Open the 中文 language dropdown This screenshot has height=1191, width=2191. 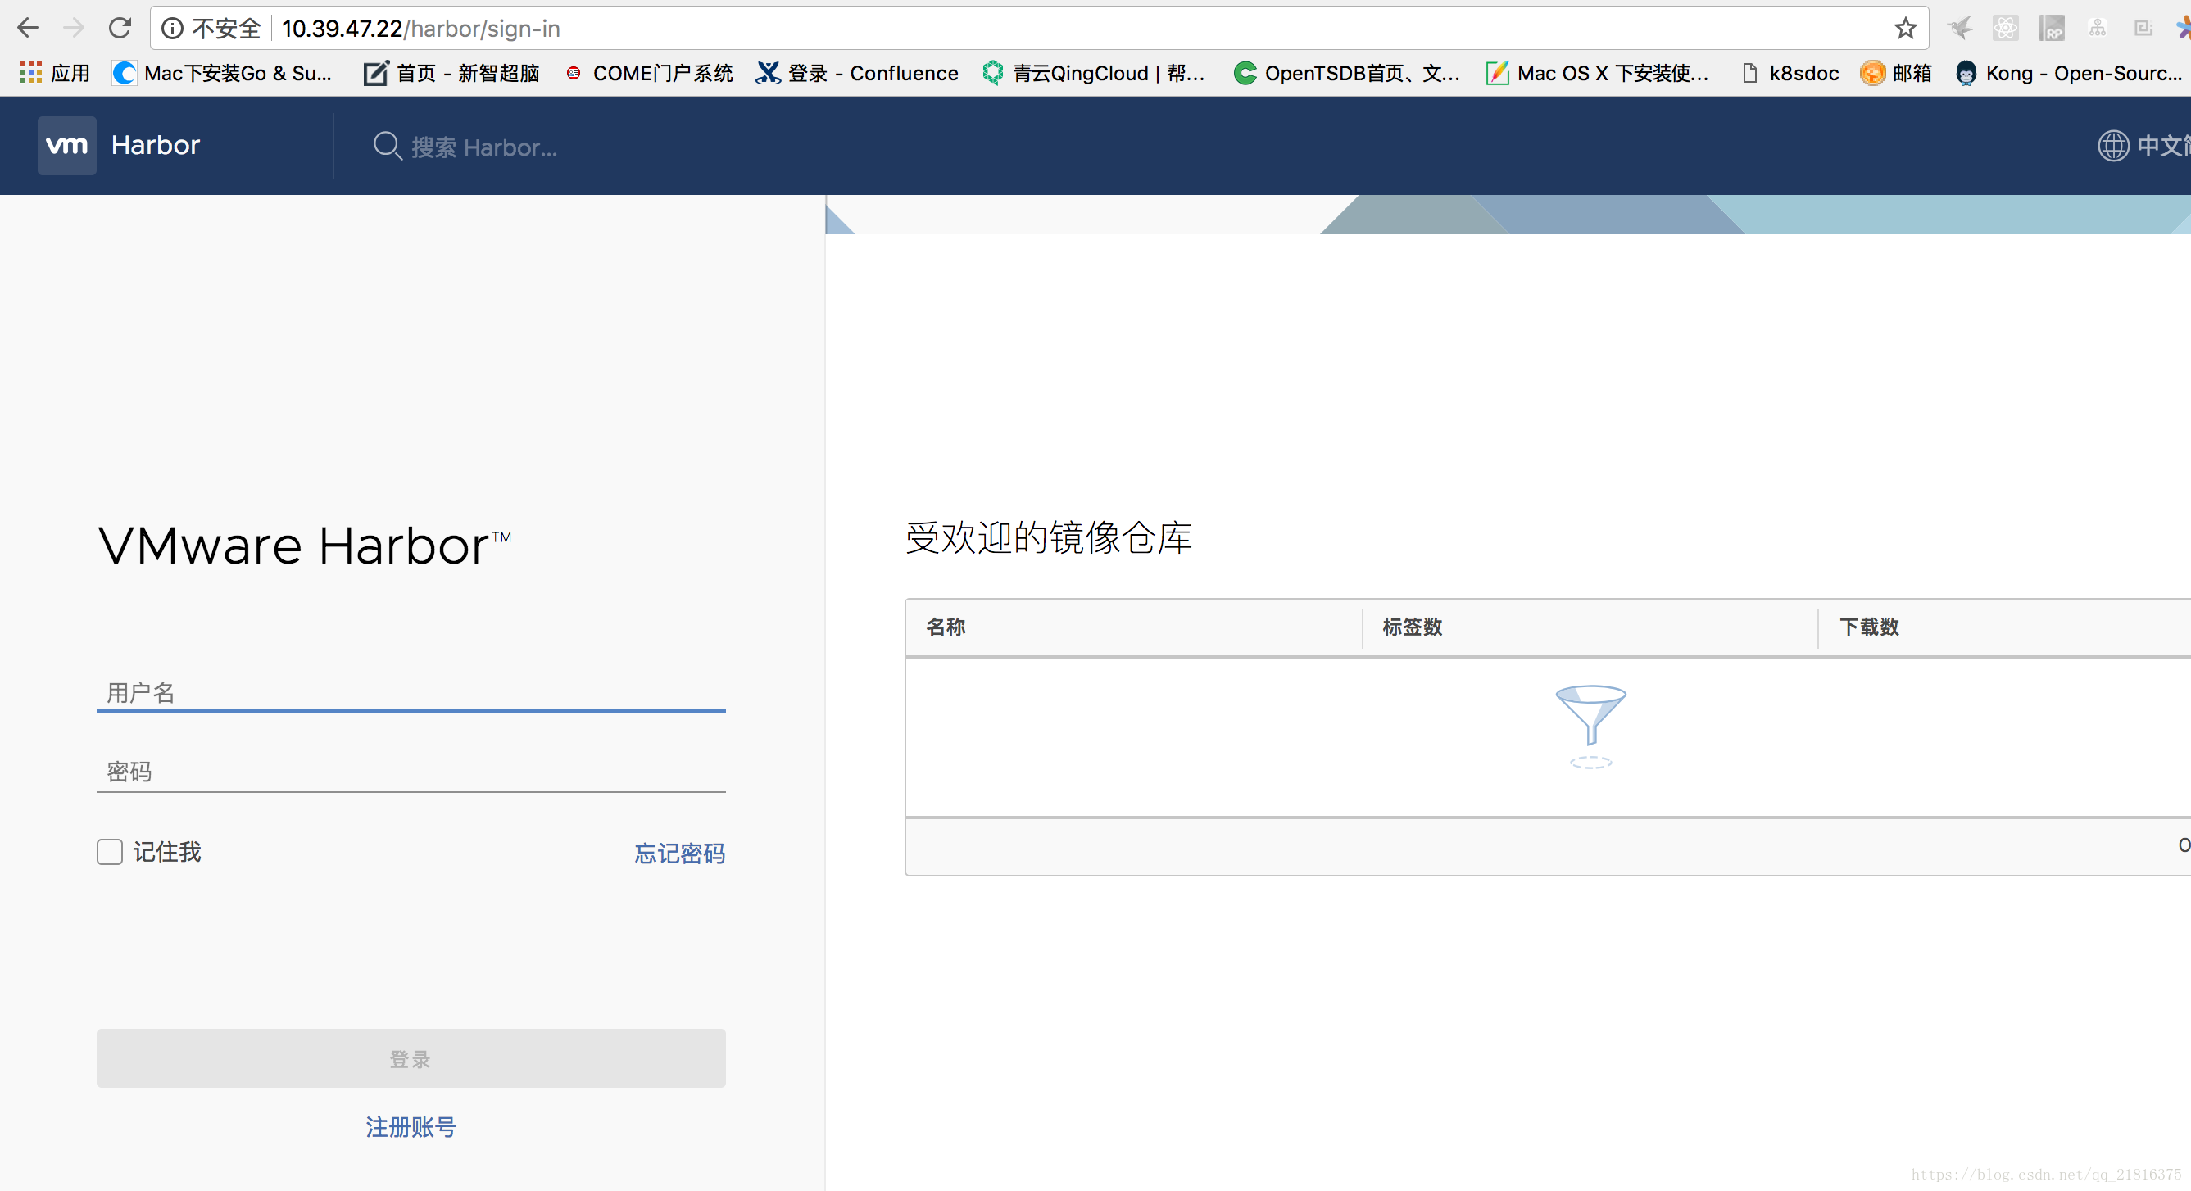(2161, 147)
